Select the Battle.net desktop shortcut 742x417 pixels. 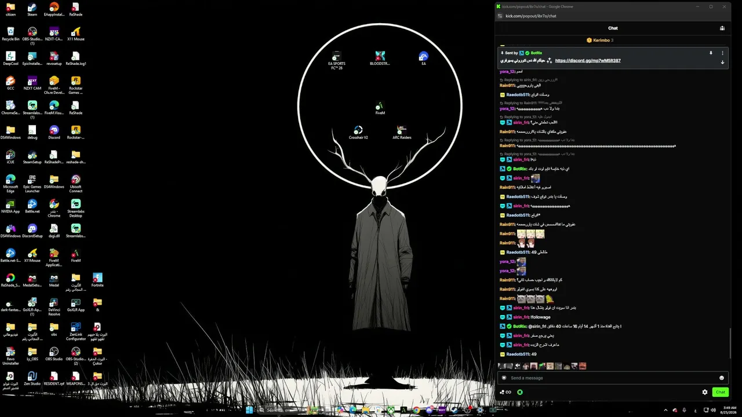pyautogui.click(x=32, y=206)
